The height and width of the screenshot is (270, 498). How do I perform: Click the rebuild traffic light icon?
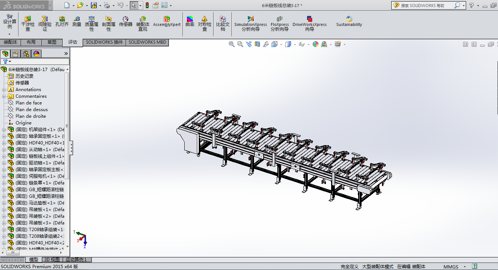[x=147, y=5]
